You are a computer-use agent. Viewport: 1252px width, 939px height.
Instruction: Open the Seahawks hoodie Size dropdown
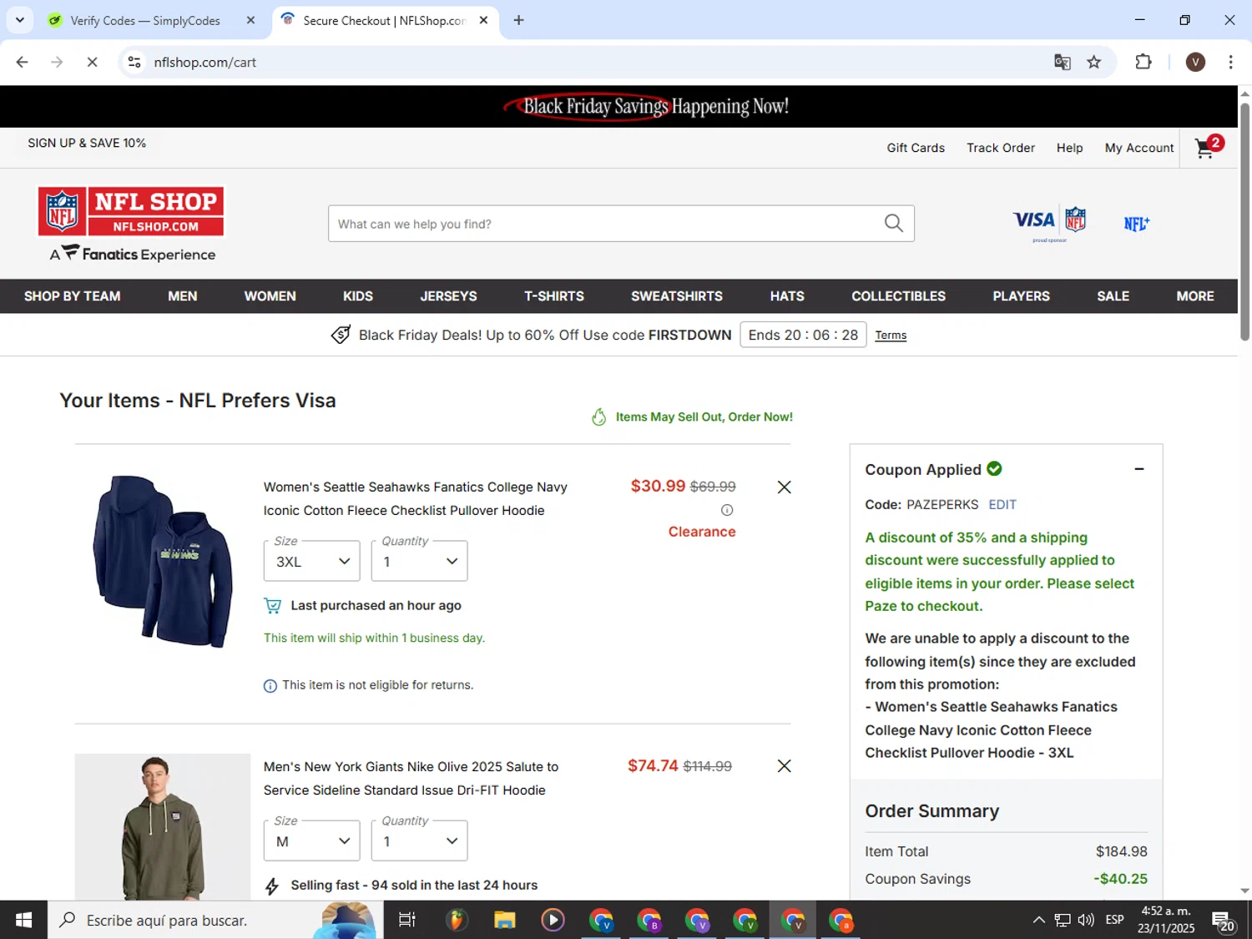pyautogui.click(x=311, y=561)
